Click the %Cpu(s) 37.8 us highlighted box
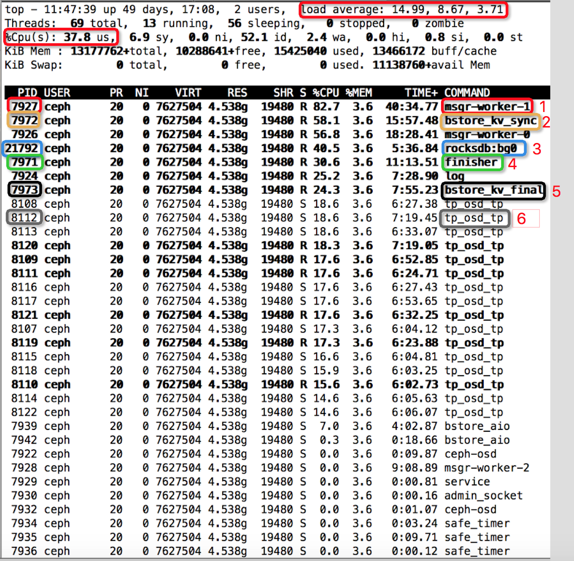The image size is (574, 561). pyautogui.click(x=61, y=37)
